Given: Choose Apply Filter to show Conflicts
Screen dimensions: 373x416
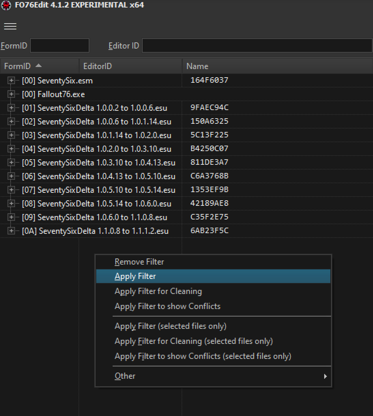Looking at the screenshot, I should [x=213, y=306].
